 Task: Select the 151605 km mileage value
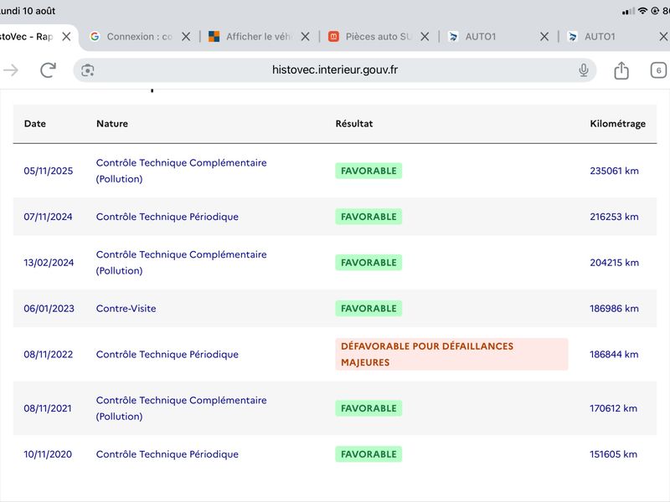pos(613,454)
